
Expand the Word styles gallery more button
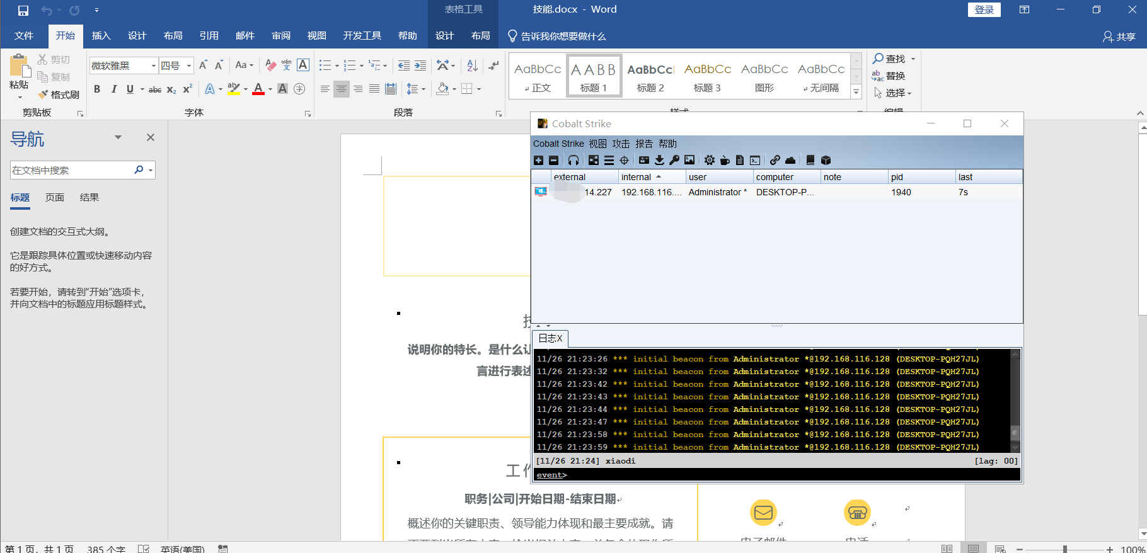tap(856, 92)
